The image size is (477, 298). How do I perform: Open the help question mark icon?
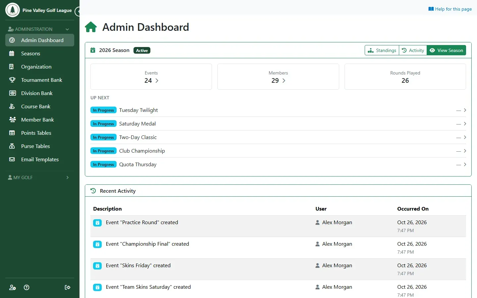coord(27,287)
